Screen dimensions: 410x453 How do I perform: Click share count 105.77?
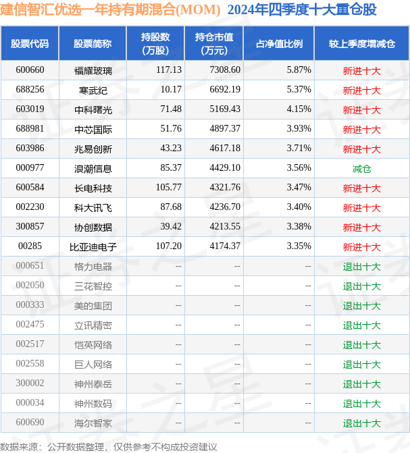[169, 188]
